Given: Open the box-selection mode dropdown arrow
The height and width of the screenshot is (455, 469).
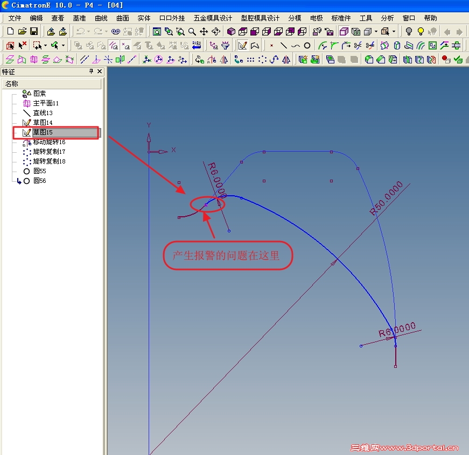Looking at the screenshot, I should click(45, 46).
